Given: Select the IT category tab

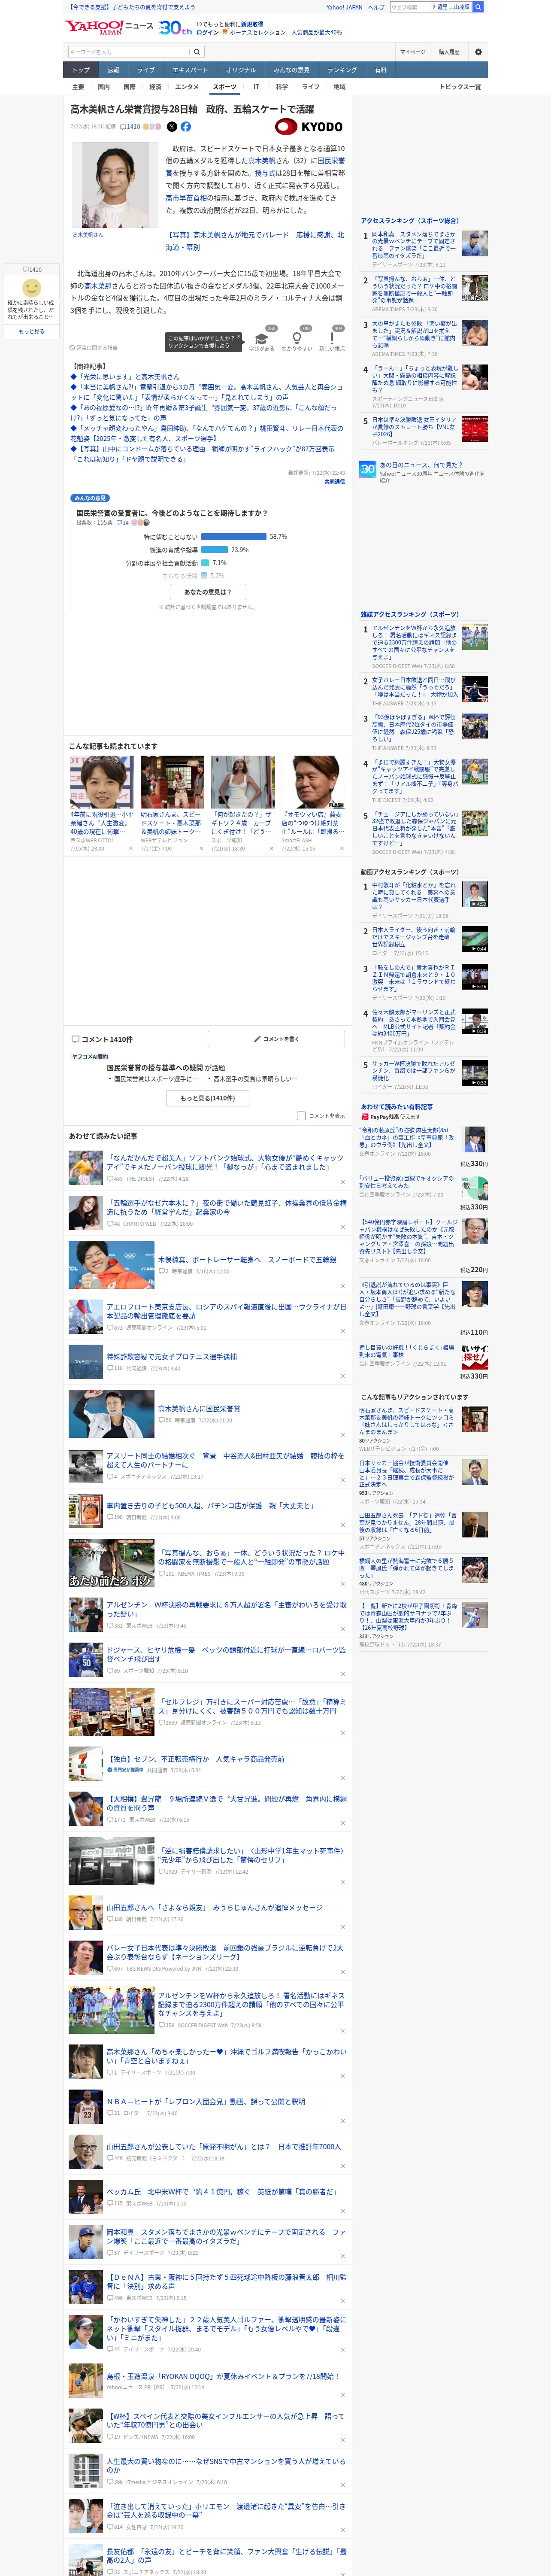Looking at the screenshot, I should point(256,87).
